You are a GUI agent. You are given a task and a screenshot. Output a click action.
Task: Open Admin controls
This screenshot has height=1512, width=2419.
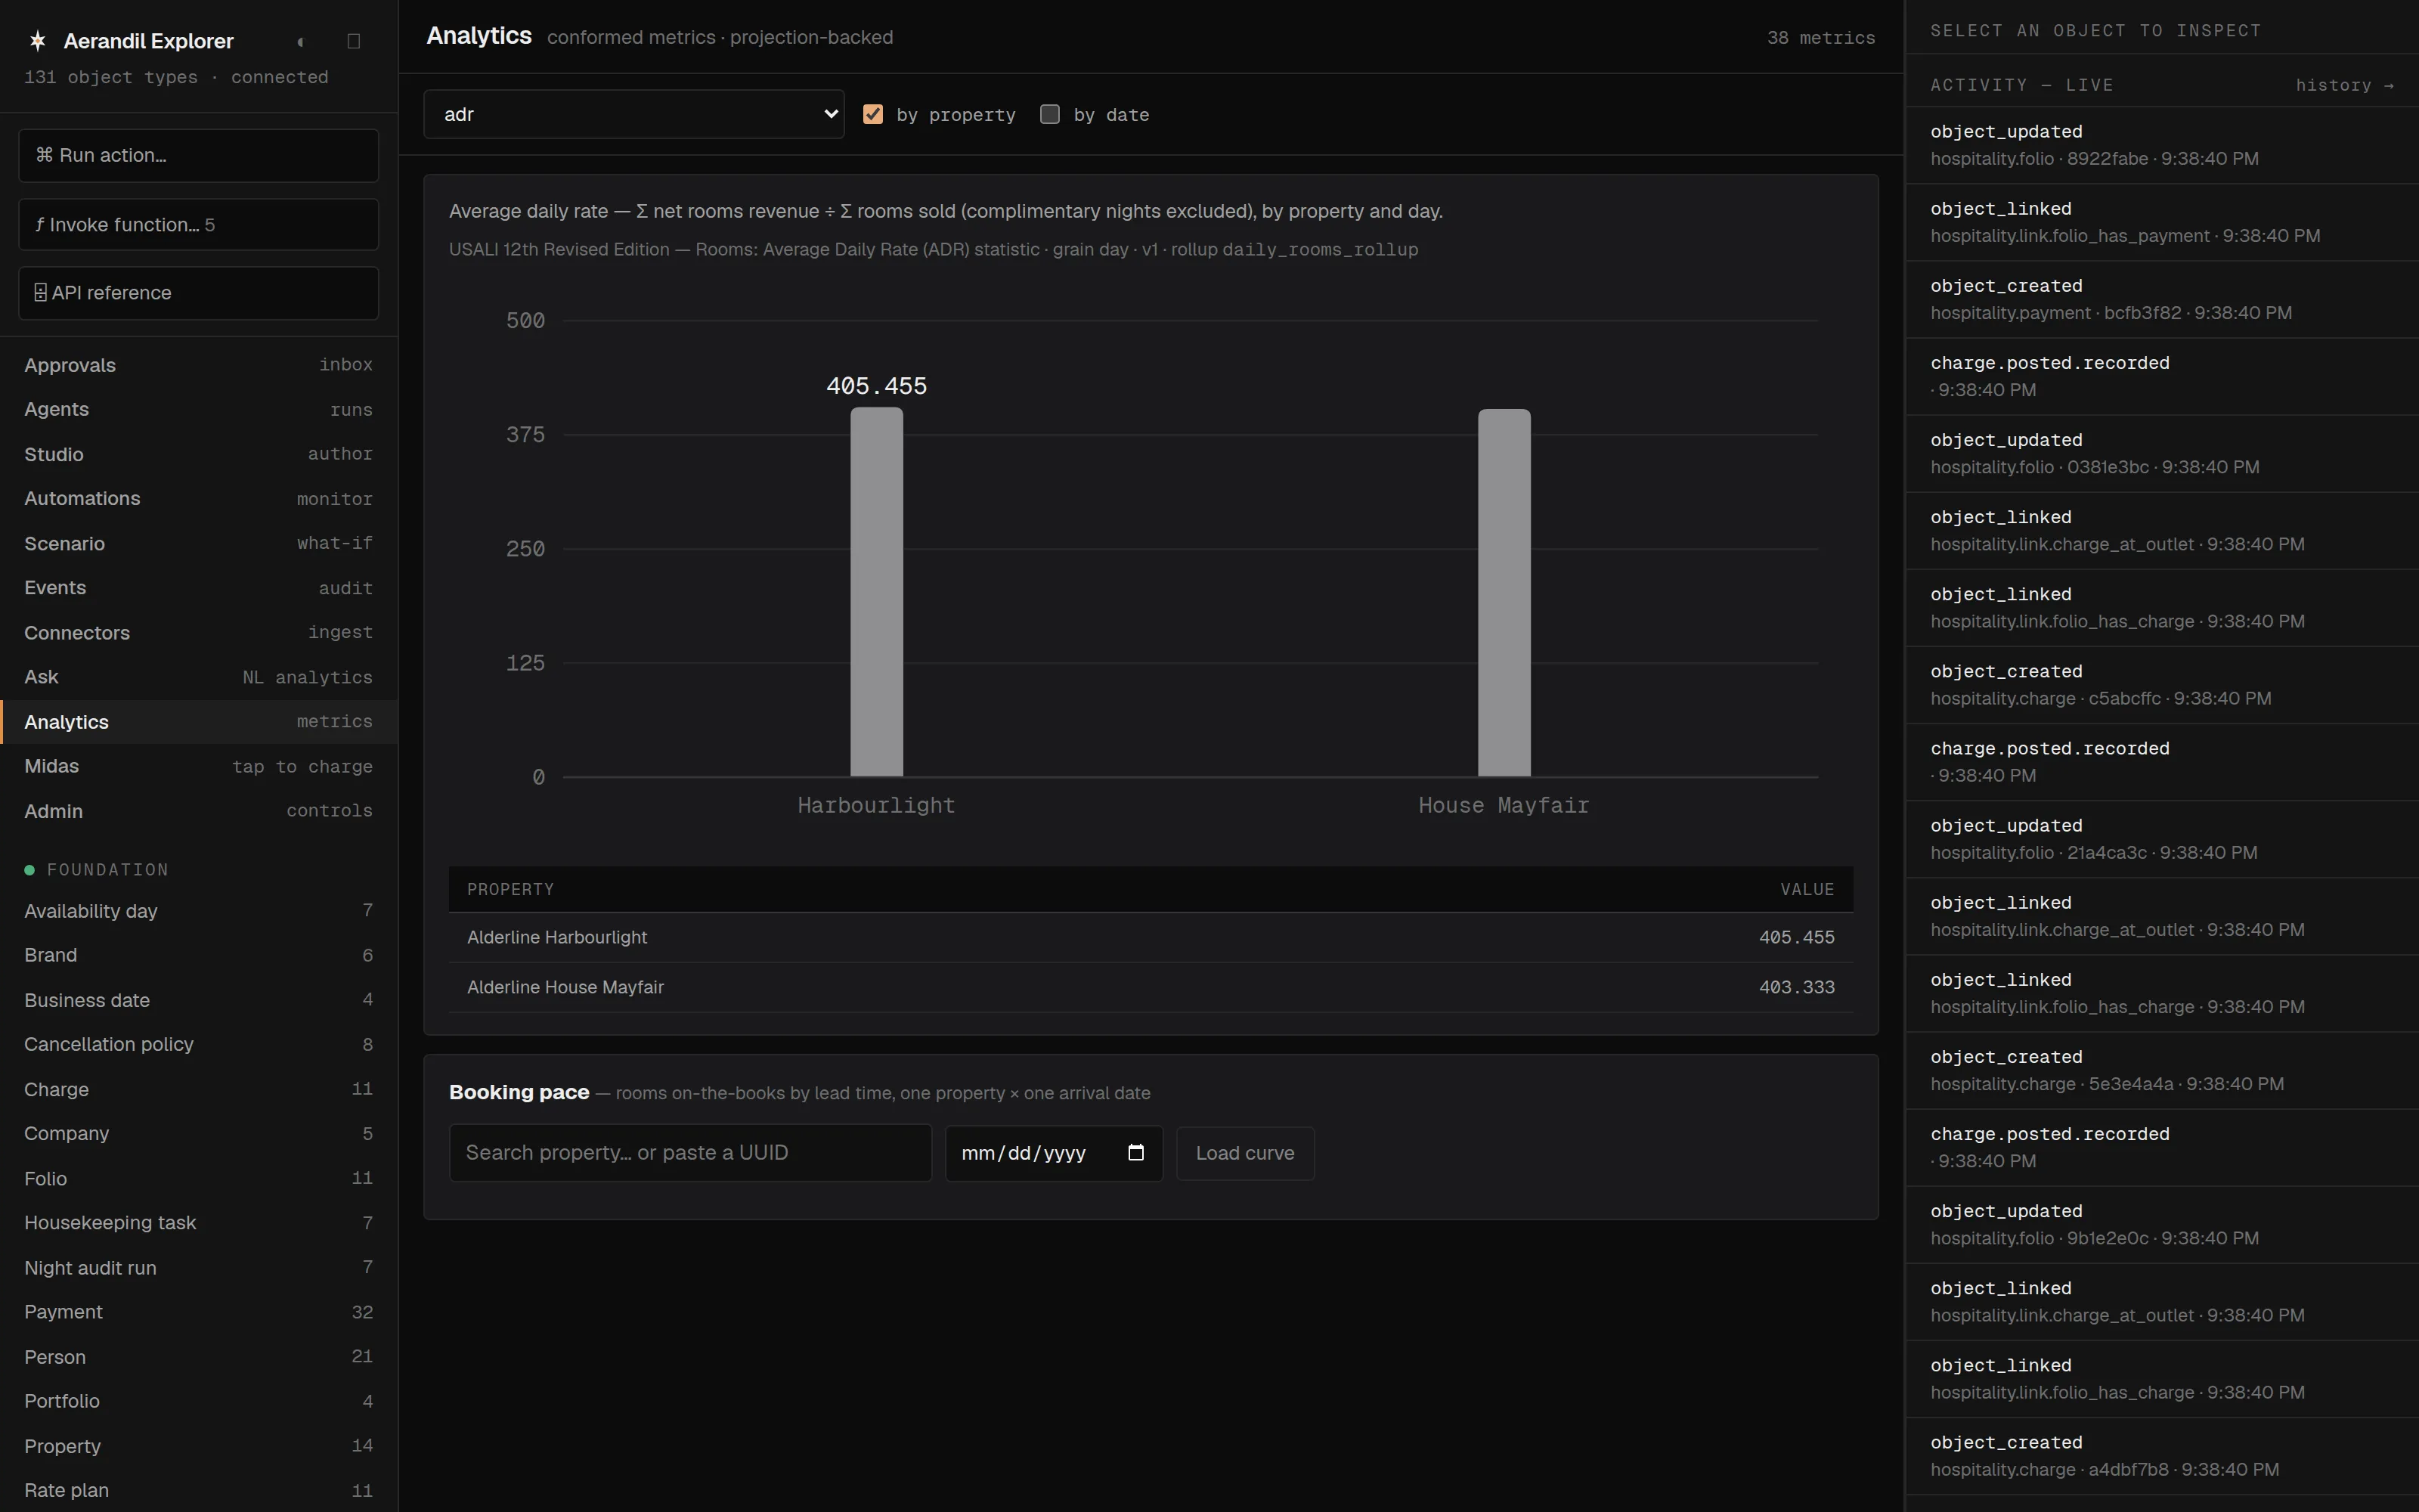click(198, 811)
